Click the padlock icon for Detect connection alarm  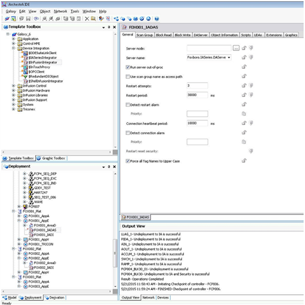click(x=244, y=132)
